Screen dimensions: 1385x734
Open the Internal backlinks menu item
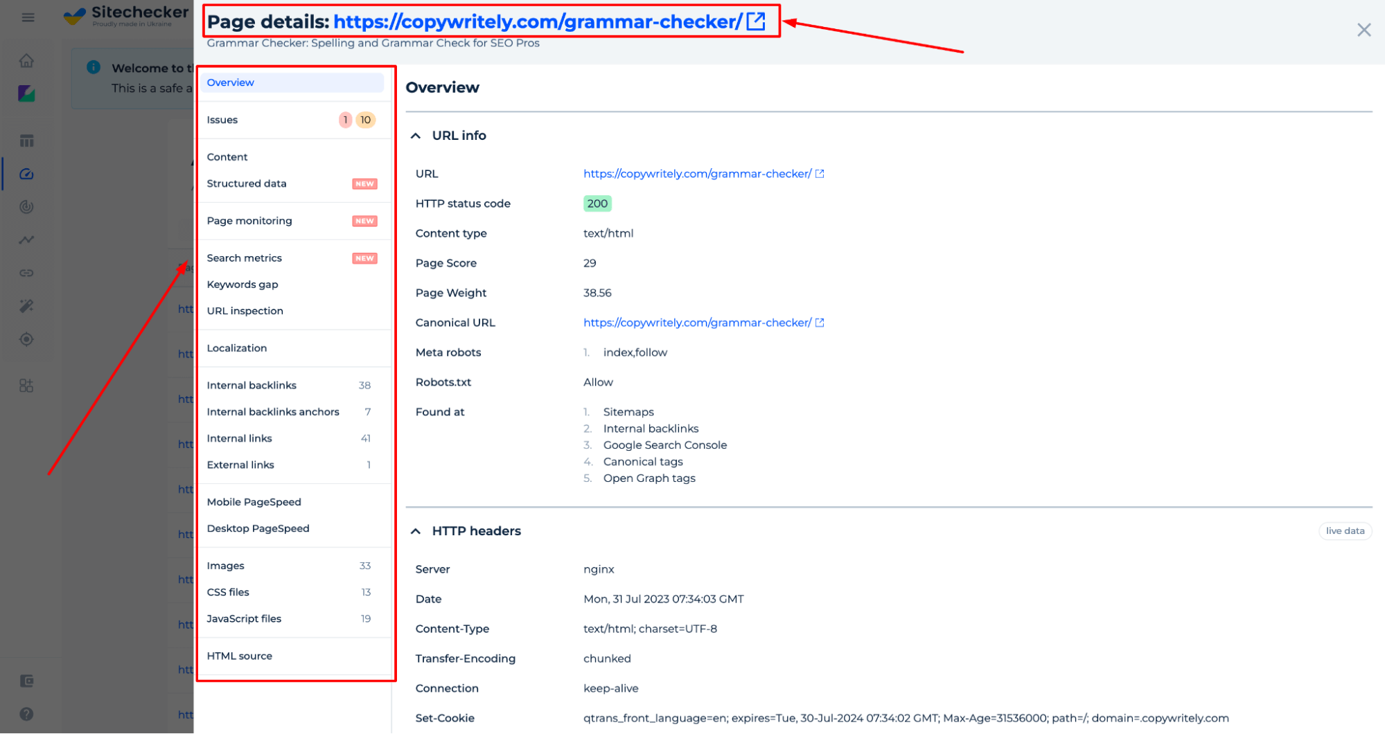(292, 386)
